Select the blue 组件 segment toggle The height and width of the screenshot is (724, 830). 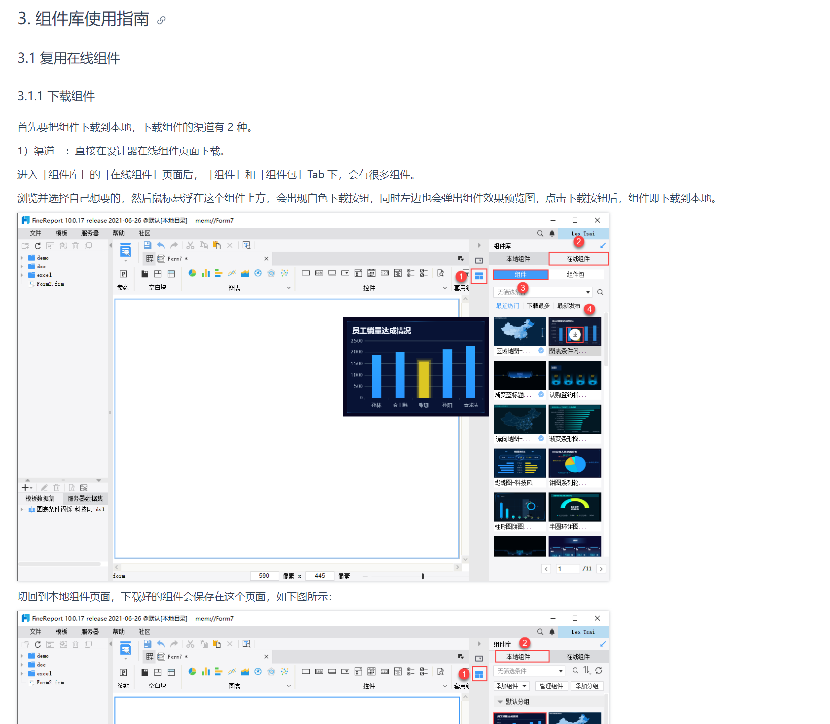point(520,275)
